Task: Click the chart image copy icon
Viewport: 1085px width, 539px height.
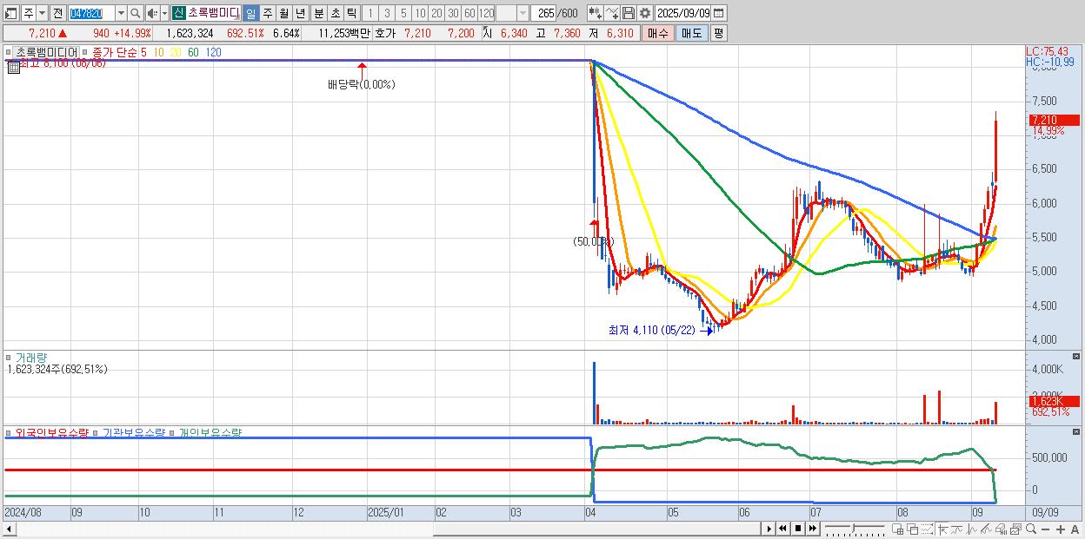Action: click(x=1015, y=529)
